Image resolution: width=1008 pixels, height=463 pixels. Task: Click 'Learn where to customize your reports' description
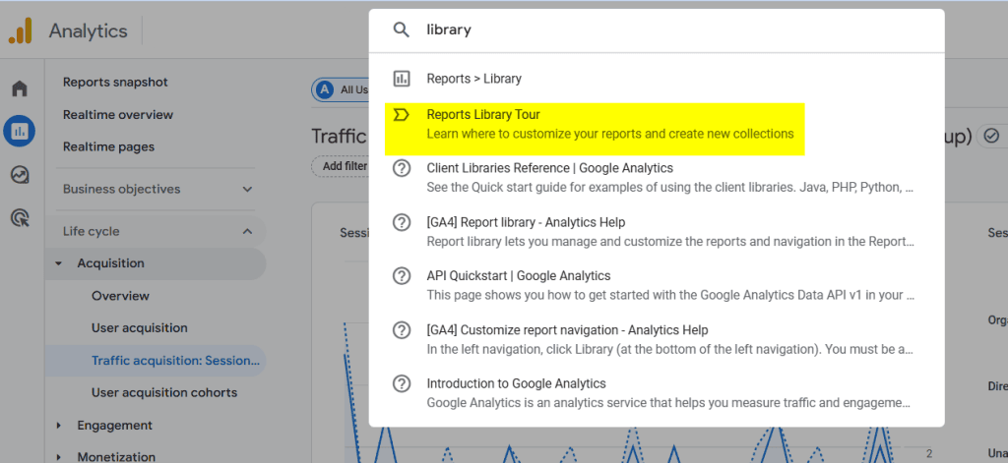coord(610,135)
